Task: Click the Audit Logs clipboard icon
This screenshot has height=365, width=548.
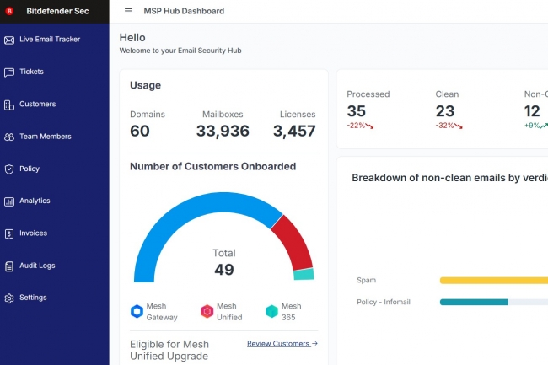Action: [9, 266]
